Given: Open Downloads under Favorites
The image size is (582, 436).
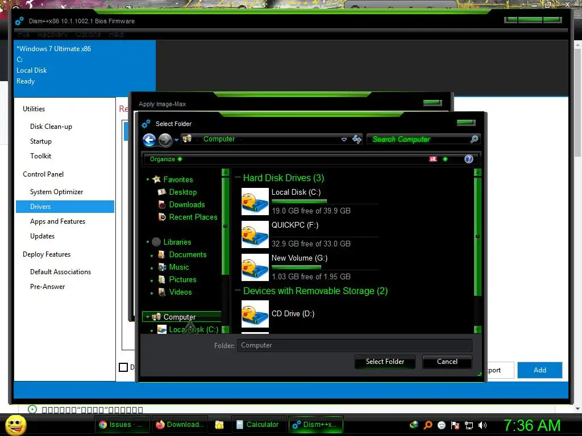Looking at the screenshot, I should coord(186,204).
